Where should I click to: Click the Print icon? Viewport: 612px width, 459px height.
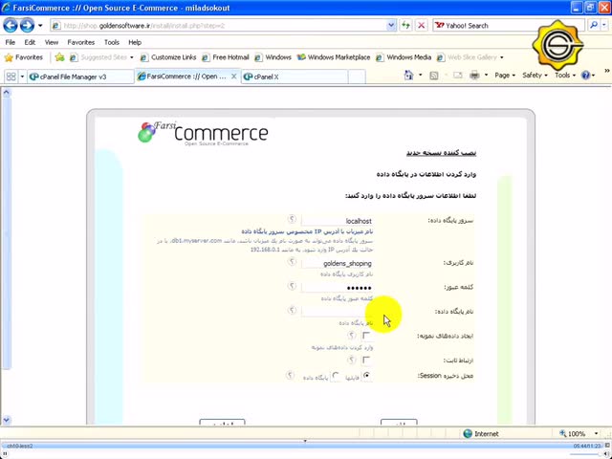click(474, 75)
